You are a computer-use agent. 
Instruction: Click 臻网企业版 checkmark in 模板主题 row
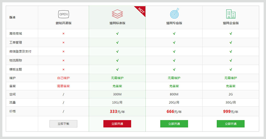click(231, 69)
